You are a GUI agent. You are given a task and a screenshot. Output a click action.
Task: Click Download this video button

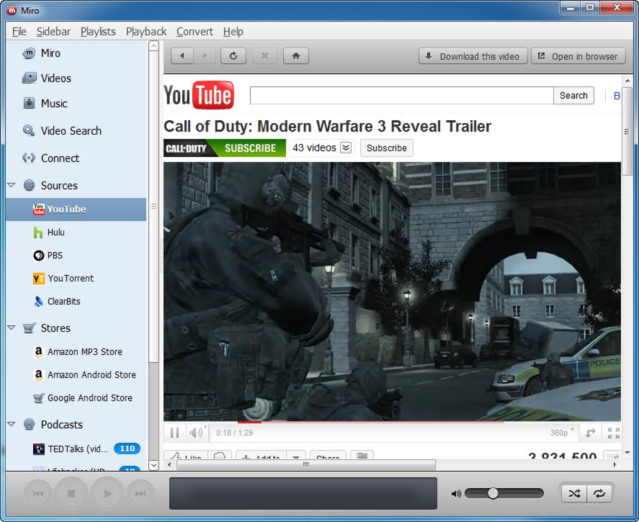(x=473, y=56)
